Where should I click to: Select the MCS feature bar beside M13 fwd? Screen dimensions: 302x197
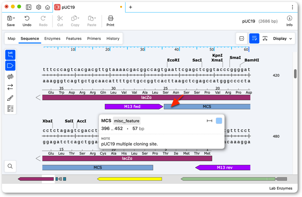click(207, 106)
